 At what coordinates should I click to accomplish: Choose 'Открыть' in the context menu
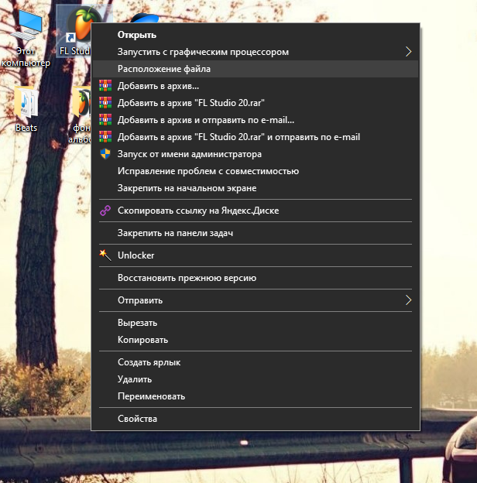pyautogui.click(x=255, y=35)
